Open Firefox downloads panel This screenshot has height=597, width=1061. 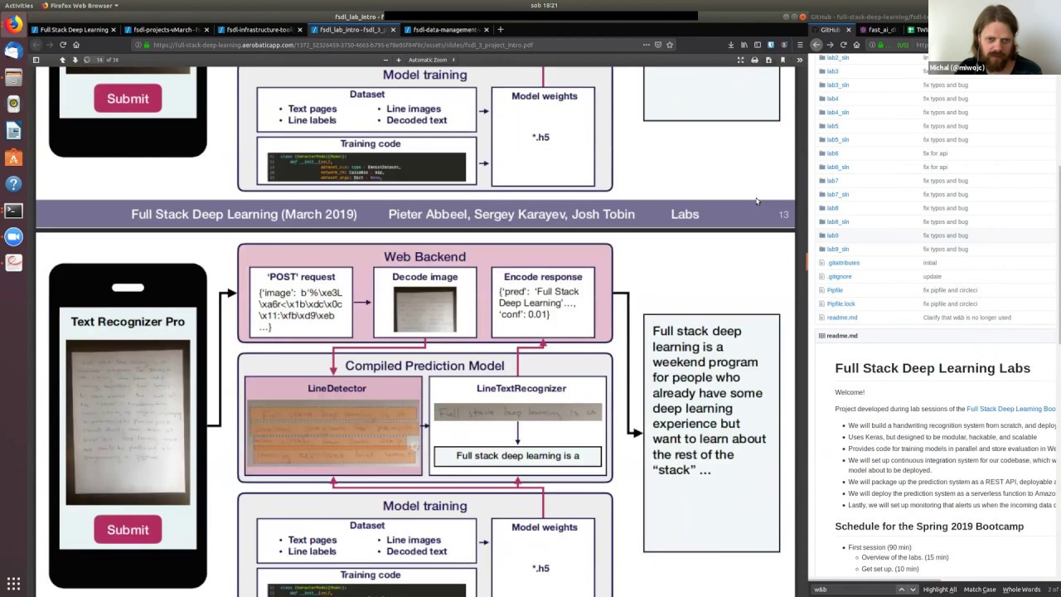731,45
